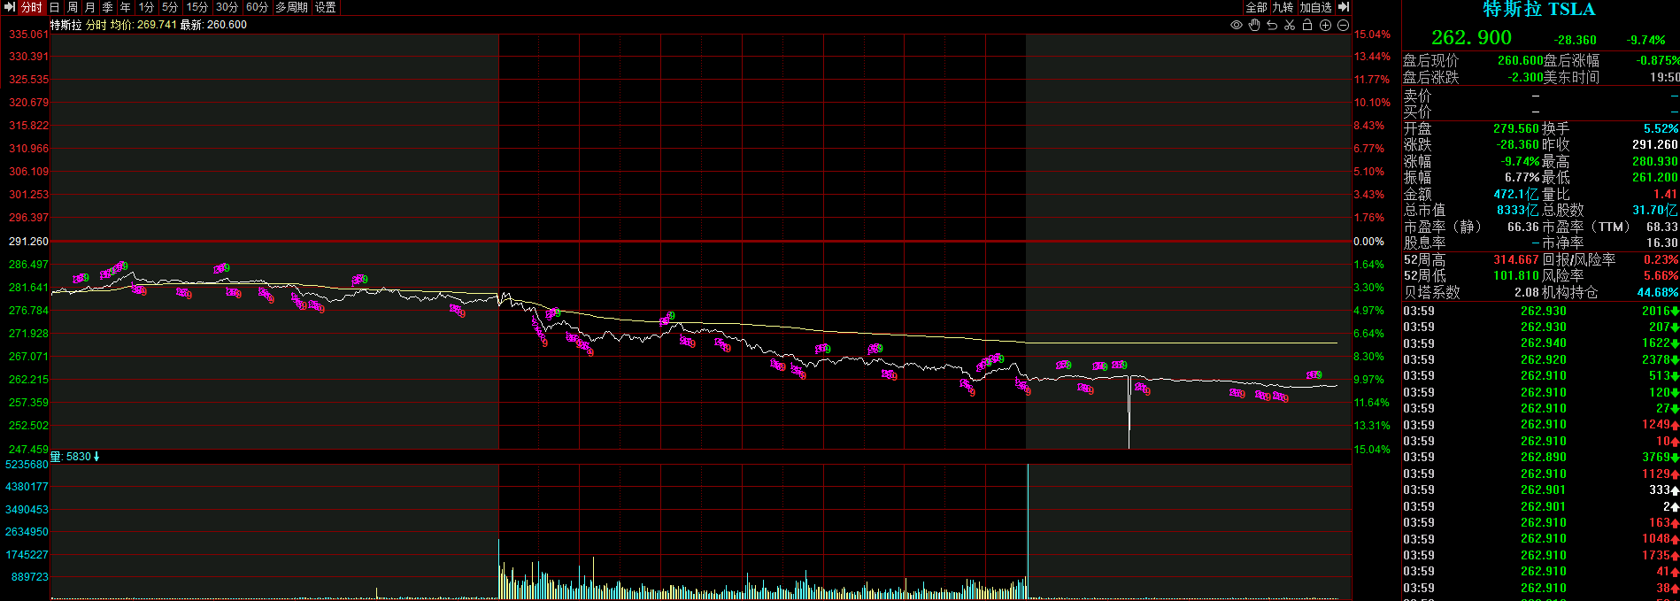This screenshot has height=601, width=1680.
Task: Click the 全部 button
Action: (x=1257, y=7)
